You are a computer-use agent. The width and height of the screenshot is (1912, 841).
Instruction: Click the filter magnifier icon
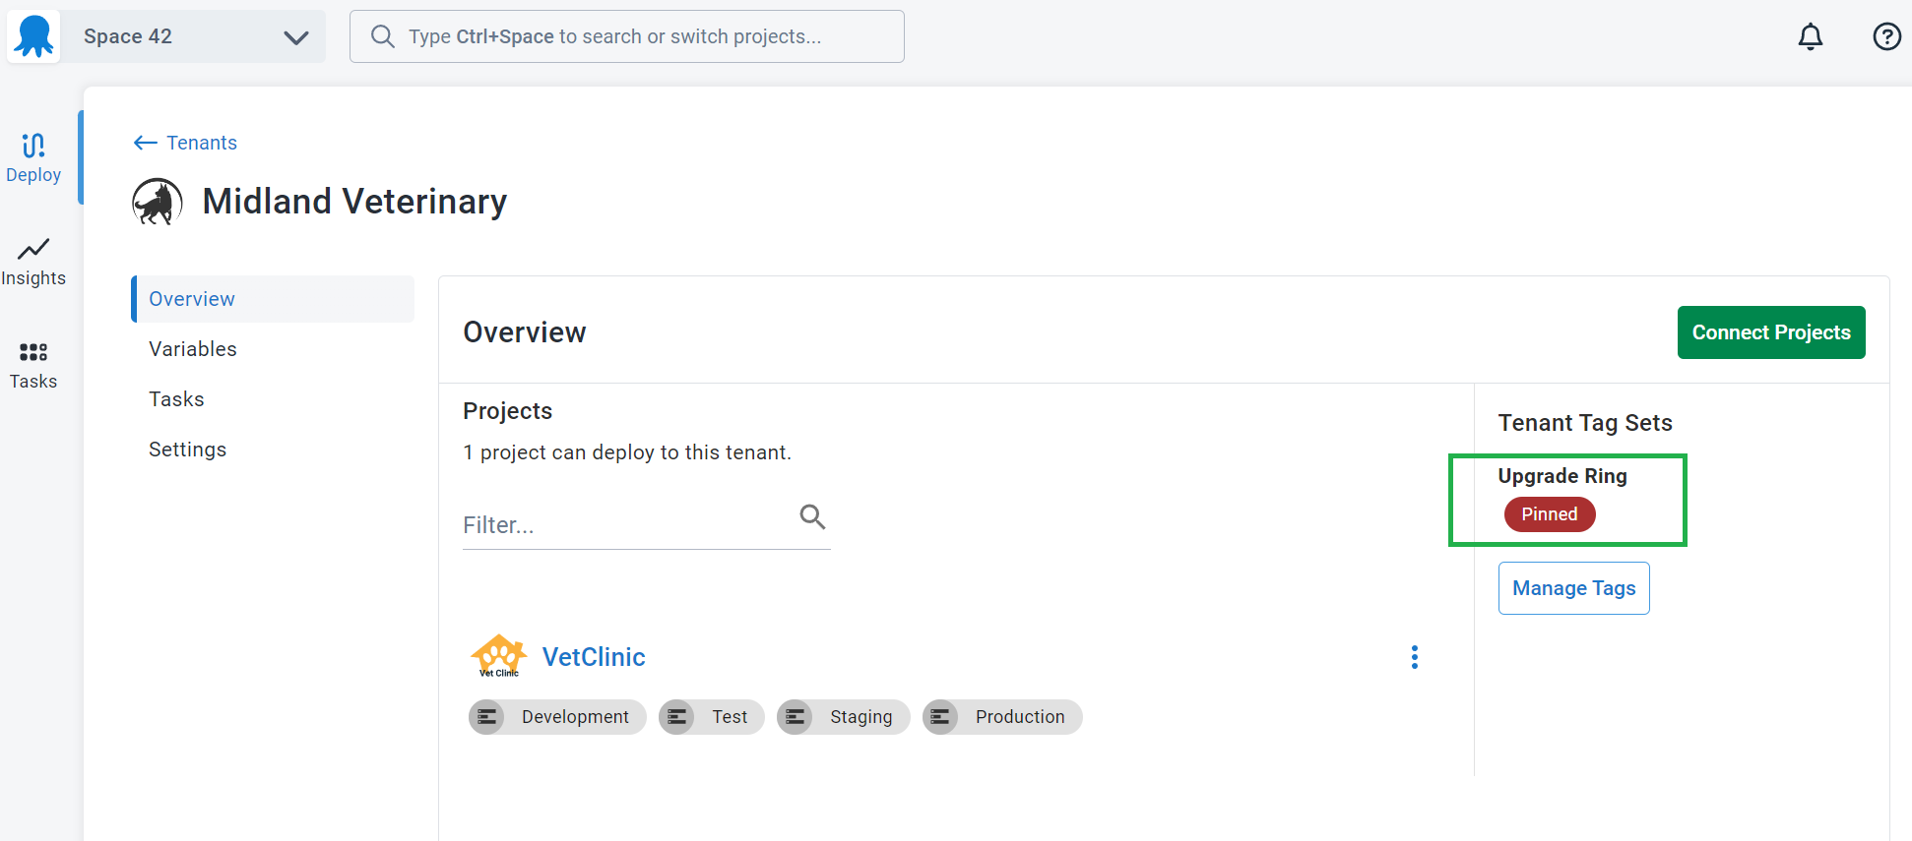click(x=812, y=516)
